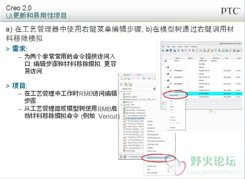This screenshot has width=245, height=179.
Task: Expand the VISE_PRT tree node
Action: pos(122,105)
